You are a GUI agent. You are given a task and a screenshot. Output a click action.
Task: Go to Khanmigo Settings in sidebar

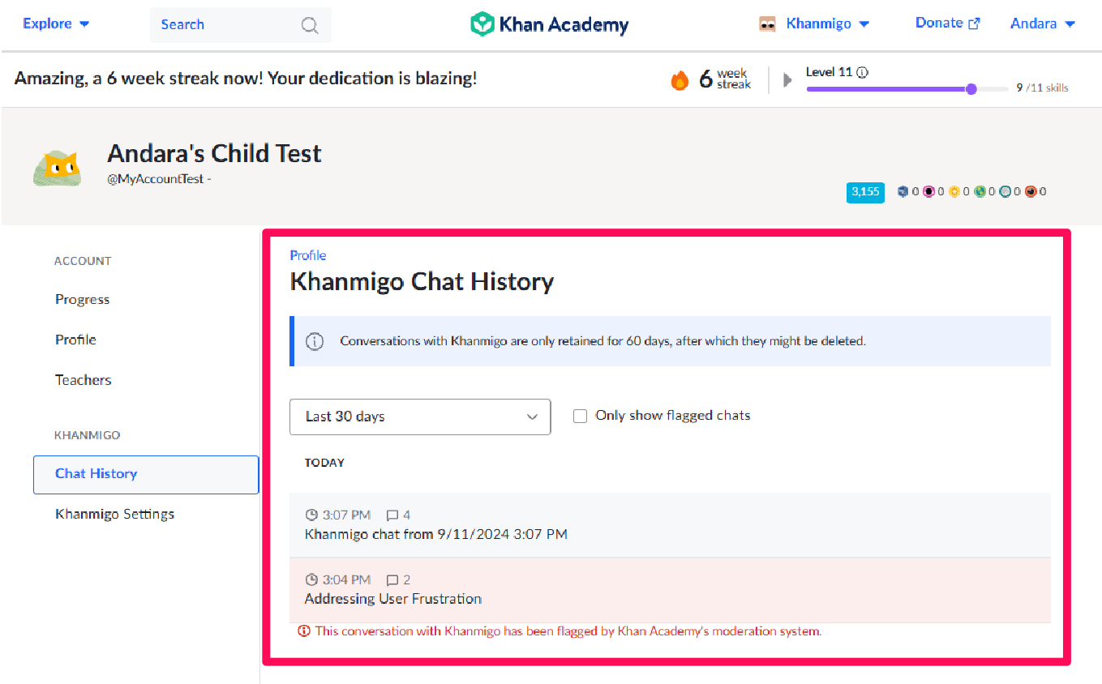114,514
